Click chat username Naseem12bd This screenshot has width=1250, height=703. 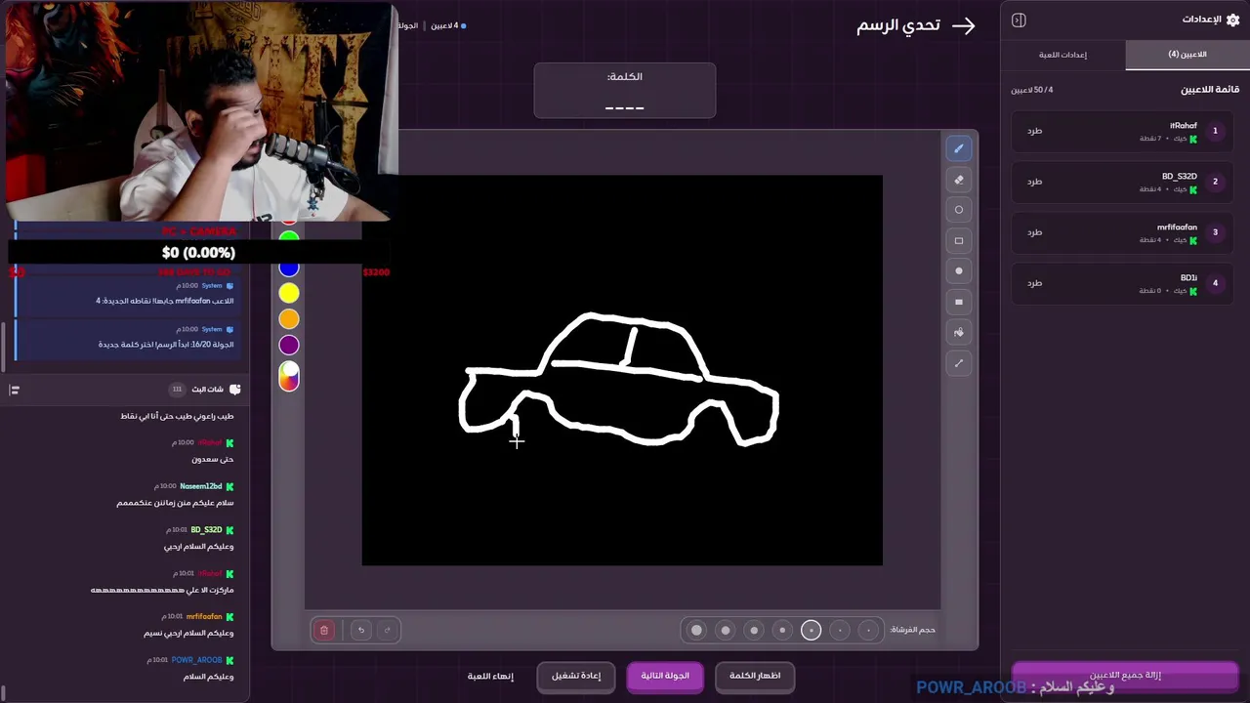(200, 486)
